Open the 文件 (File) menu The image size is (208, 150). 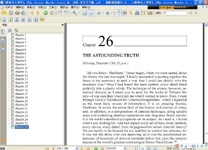[9, 7]
